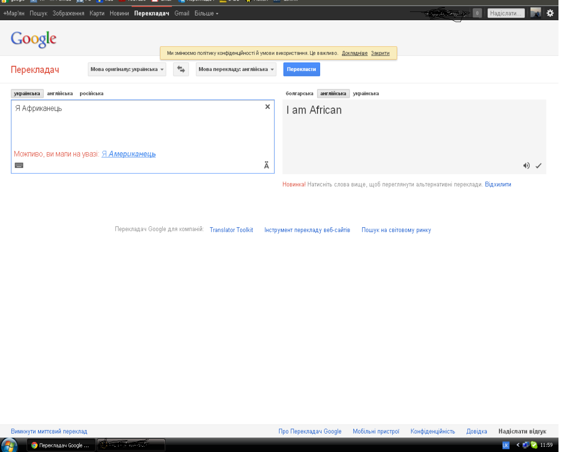Clear the source text with the X

point(268,107)
